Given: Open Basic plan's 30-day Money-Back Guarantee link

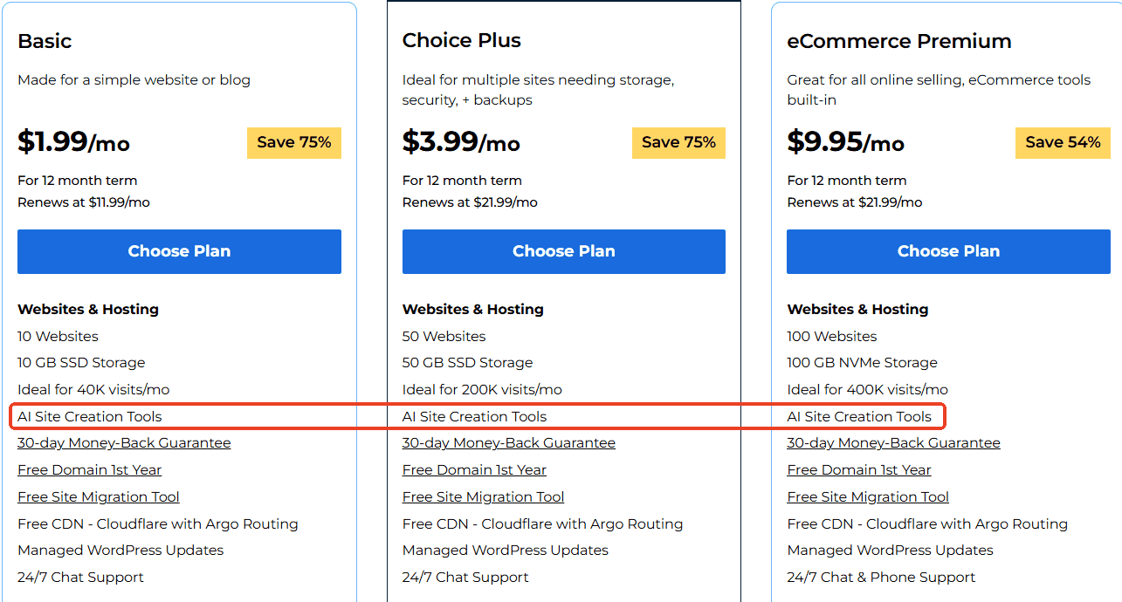Looking at the screenshot, I should click(124, 443).
